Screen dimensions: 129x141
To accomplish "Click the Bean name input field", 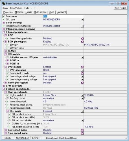I will point(63,16).
